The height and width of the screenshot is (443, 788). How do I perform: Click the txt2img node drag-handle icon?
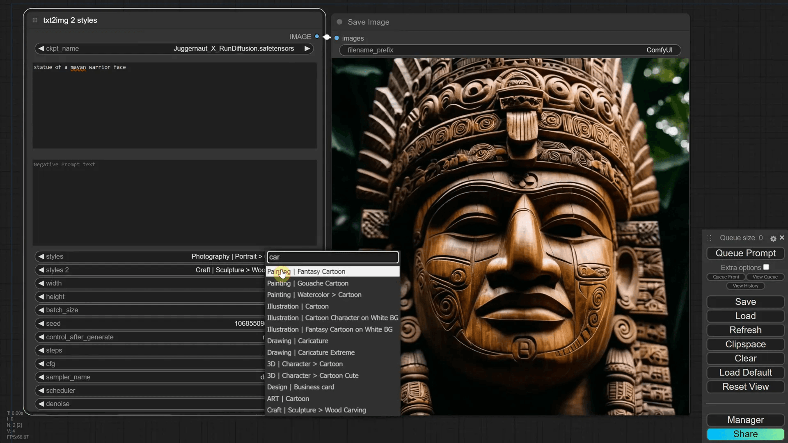[x=35, y=20]
